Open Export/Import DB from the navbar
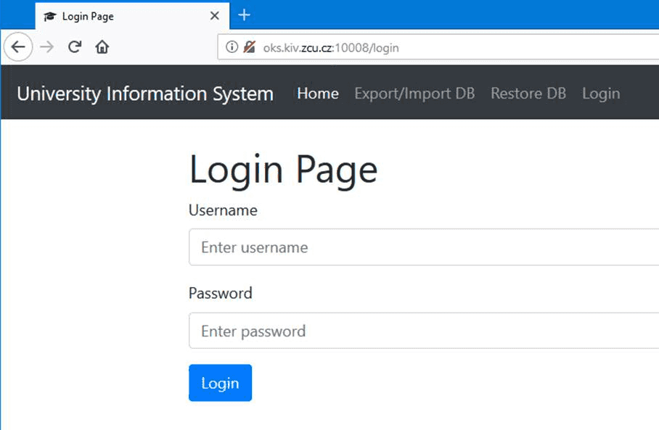 coord(414,94)
